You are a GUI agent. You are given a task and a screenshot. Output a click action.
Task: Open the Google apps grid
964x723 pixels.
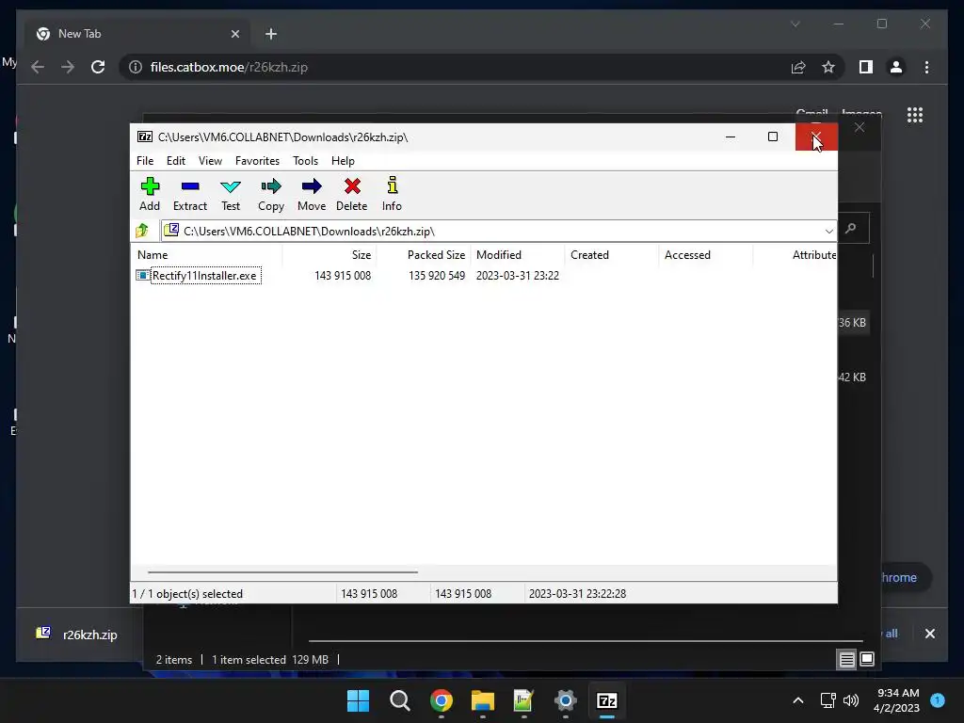(x=915, y=115)
